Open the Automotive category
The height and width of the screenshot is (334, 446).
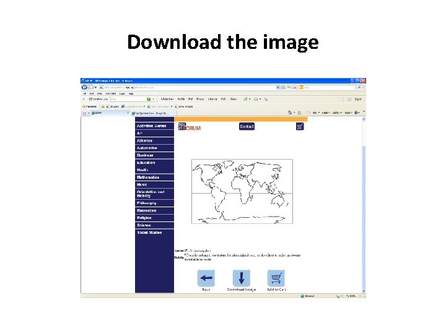154,148
